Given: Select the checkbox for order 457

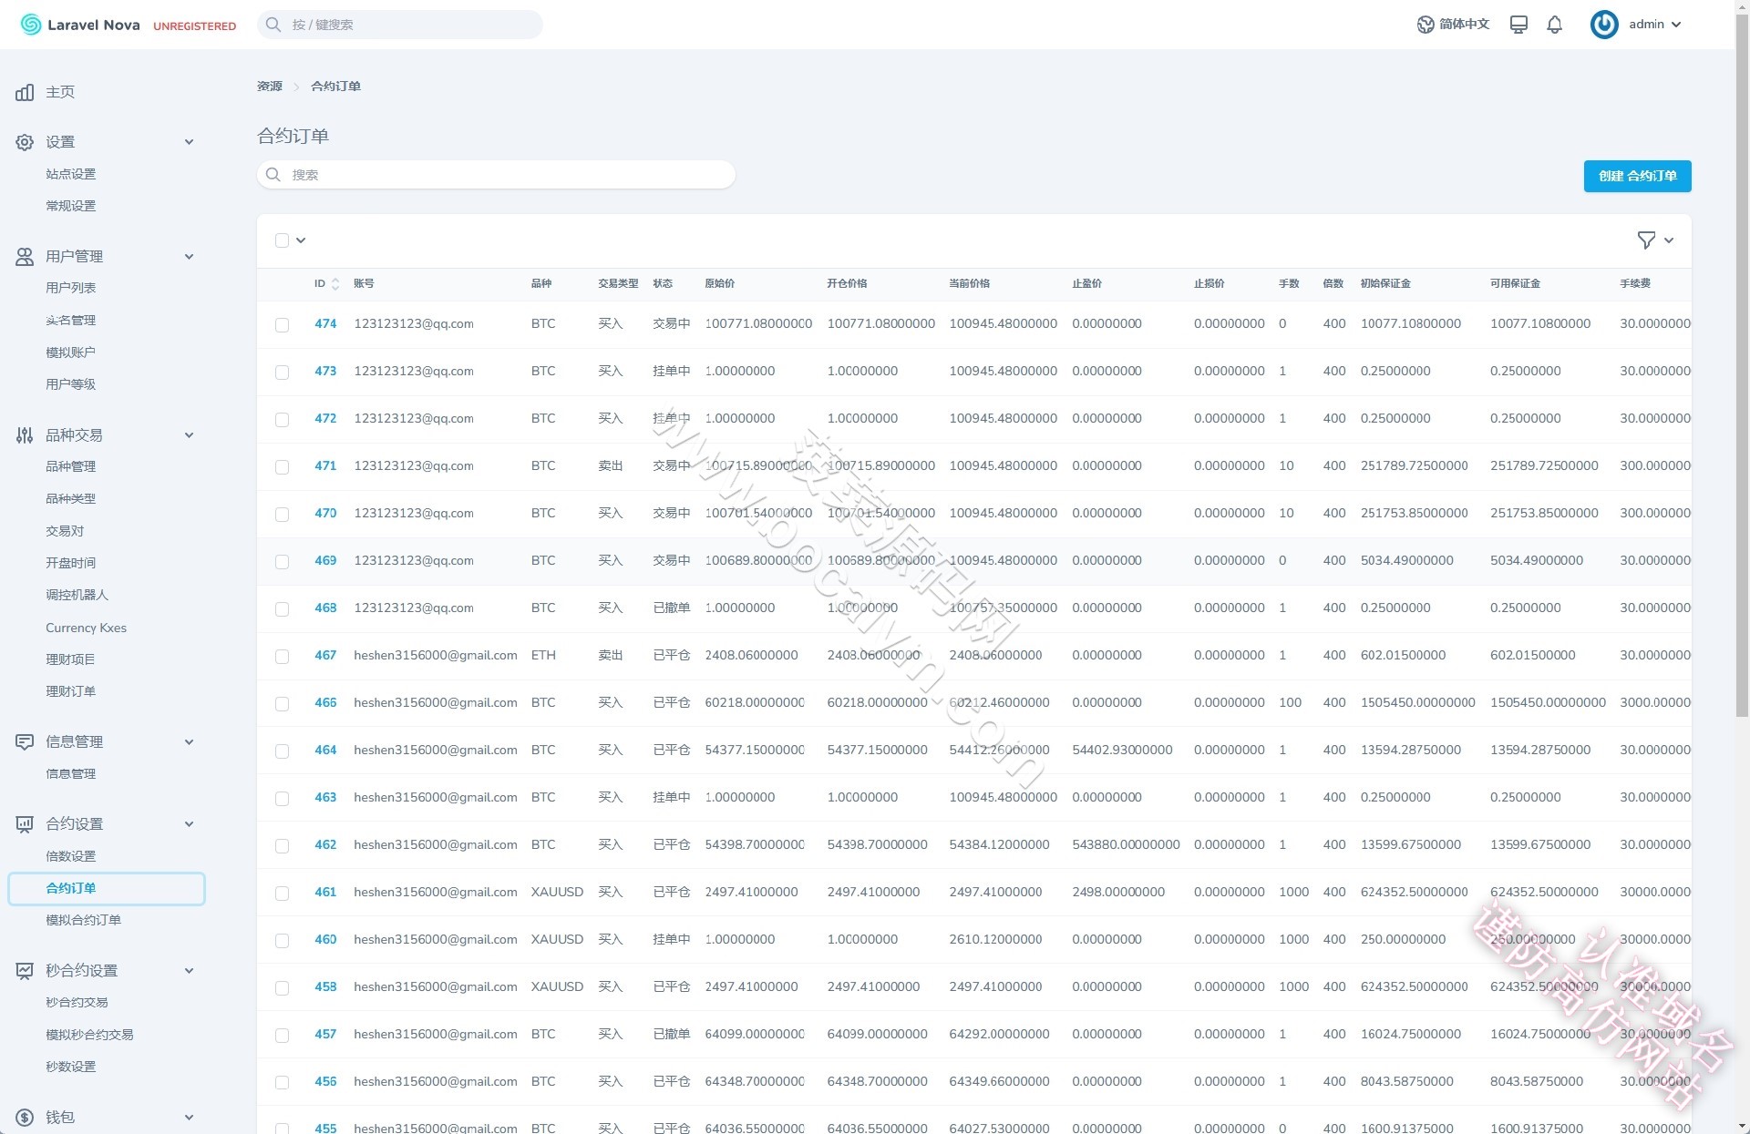Looking at the screenshot, I should coord(283,1036).
